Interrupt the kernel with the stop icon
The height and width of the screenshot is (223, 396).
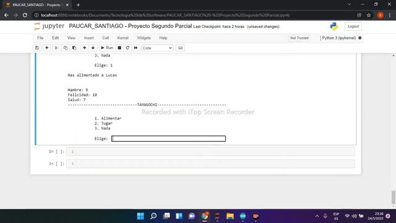tap(119, 48)
